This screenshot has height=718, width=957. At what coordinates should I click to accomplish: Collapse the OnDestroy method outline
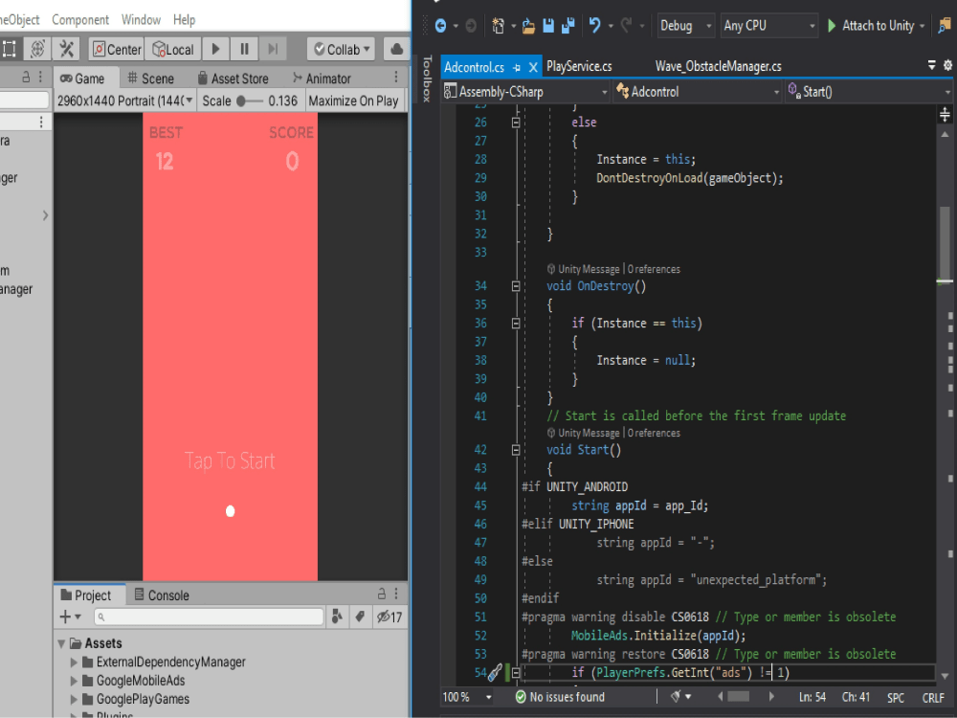point(516,286)
